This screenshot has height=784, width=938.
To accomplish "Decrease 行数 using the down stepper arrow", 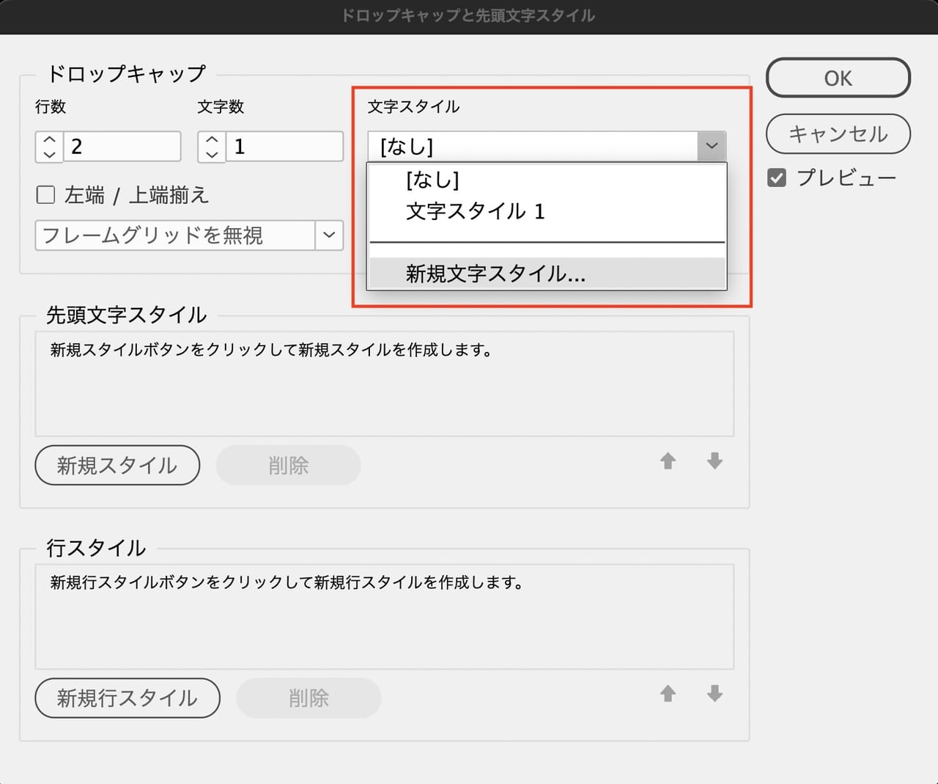I will pos(48,154).
